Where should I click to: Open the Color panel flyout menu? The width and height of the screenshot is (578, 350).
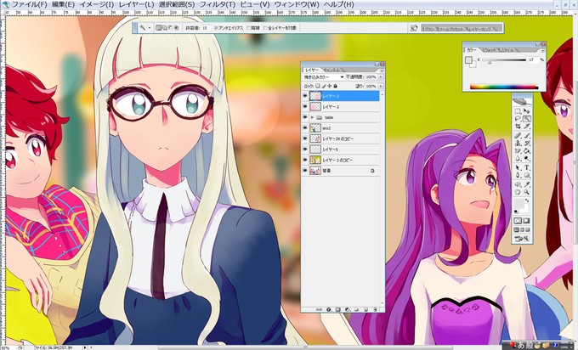click(x=542, y=50)
